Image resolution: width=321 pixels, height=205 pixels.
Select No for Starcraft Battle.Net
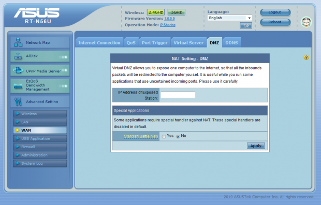pyautogui.click(x=178, y=137)
